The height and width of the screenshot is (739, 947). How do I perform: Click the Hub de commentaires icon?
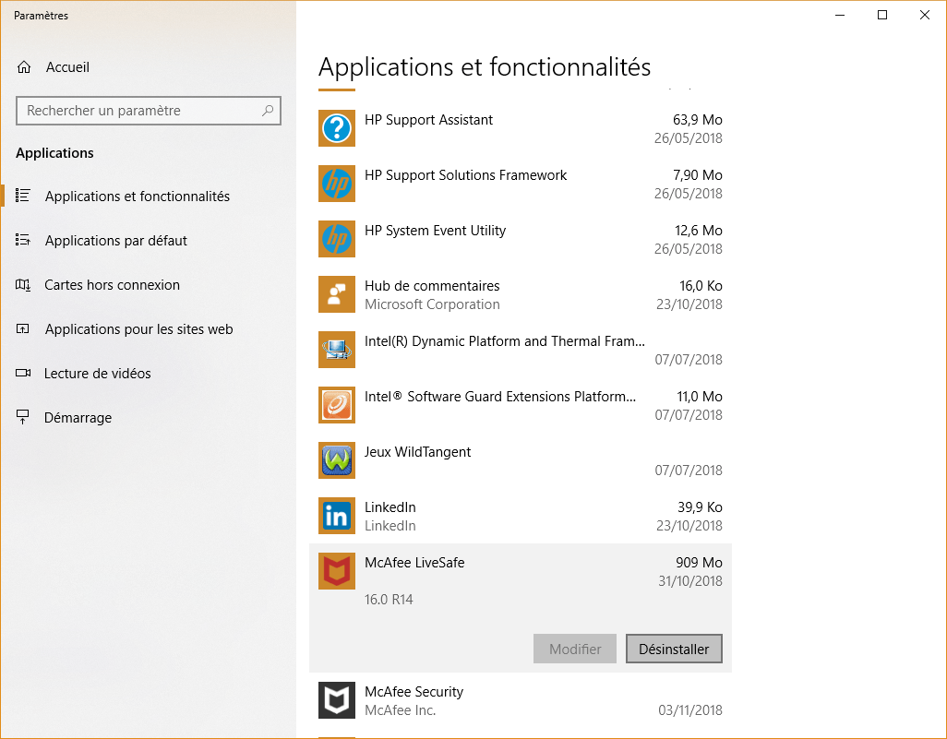[337, 295]
